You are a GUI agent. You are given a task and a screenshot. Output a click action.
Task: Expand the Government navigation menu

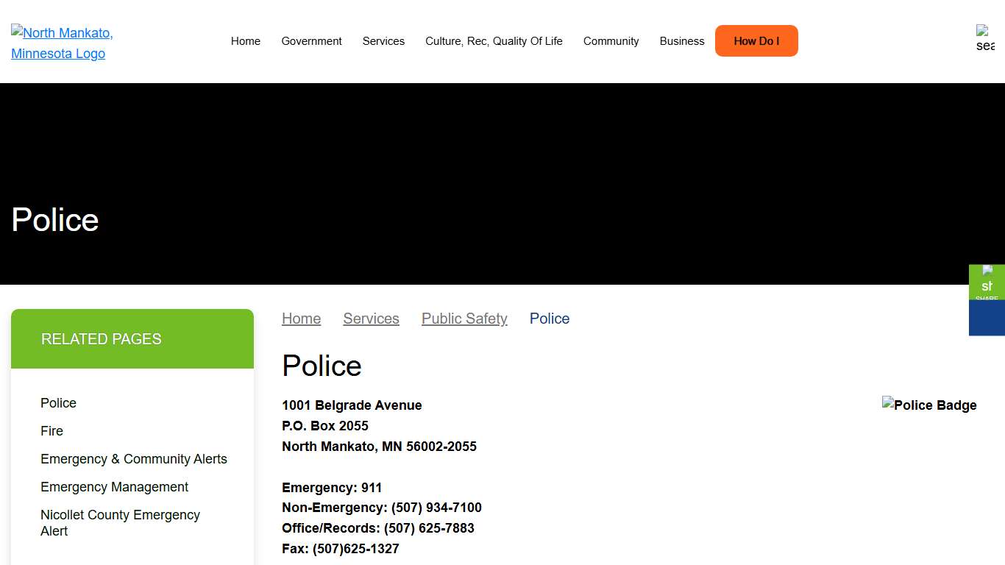click(x=311, y=41)
